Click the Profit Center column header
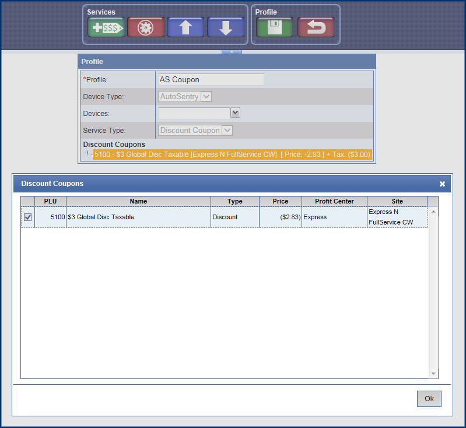Image resolution: width=466 pixels, height=428 pixels. (x=334, y=201)
